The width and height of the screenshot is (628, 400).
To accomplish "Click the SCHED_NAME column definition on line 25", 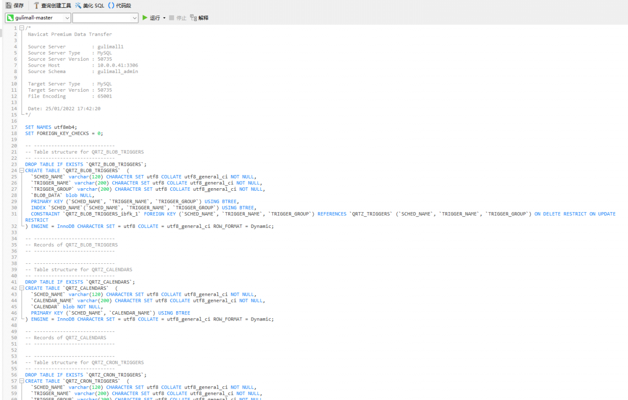I will click(144, 176).
